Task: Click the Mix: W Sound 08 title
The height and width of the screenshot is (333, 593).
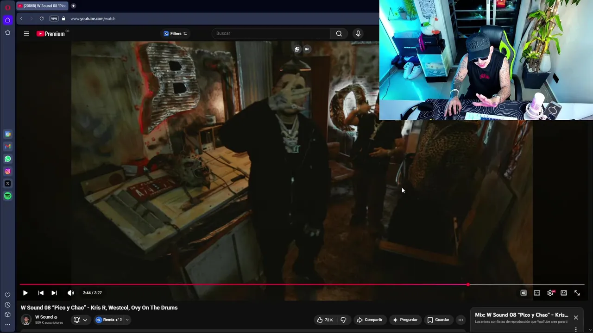Action: tap(522, 315)
